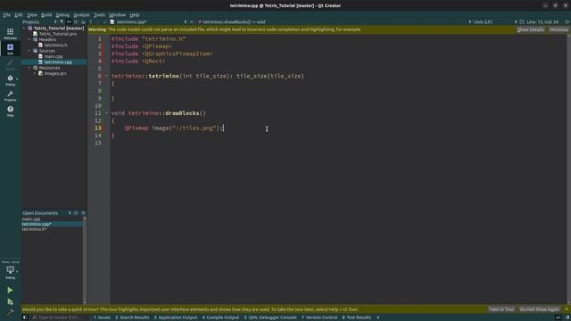Open the 4 Compile Output pane
Screen dimensions: 571x321
(x=220, y=317)
